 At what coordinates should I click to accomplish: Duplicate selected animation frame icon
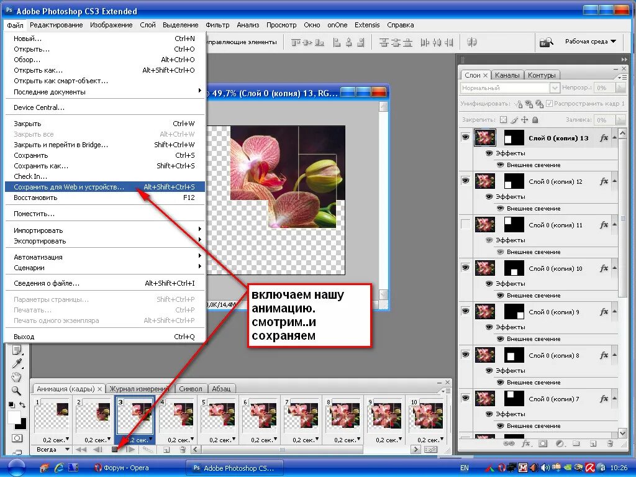(166, 450)
